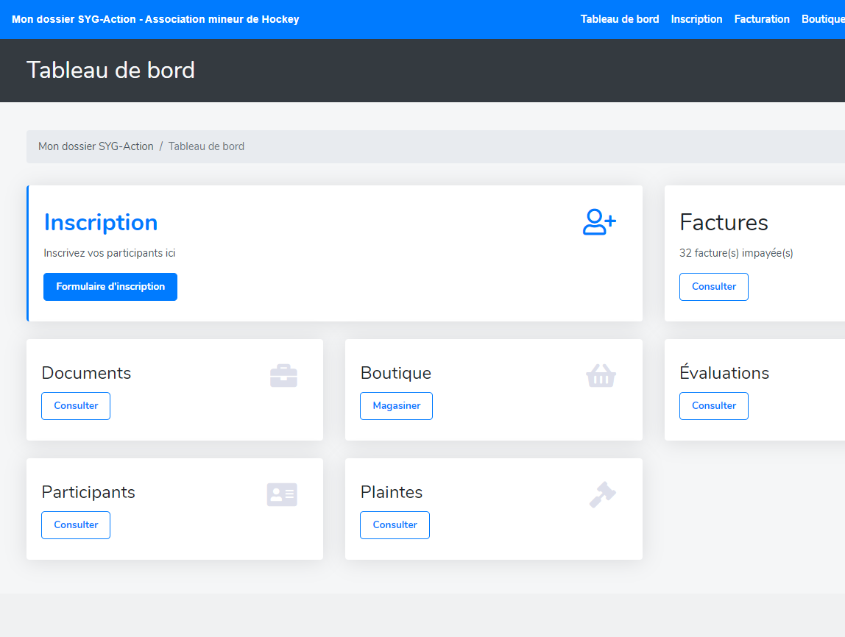845x637 pixels.
Task: Click the ID card icon in Participants card
Action: (282, 494)
